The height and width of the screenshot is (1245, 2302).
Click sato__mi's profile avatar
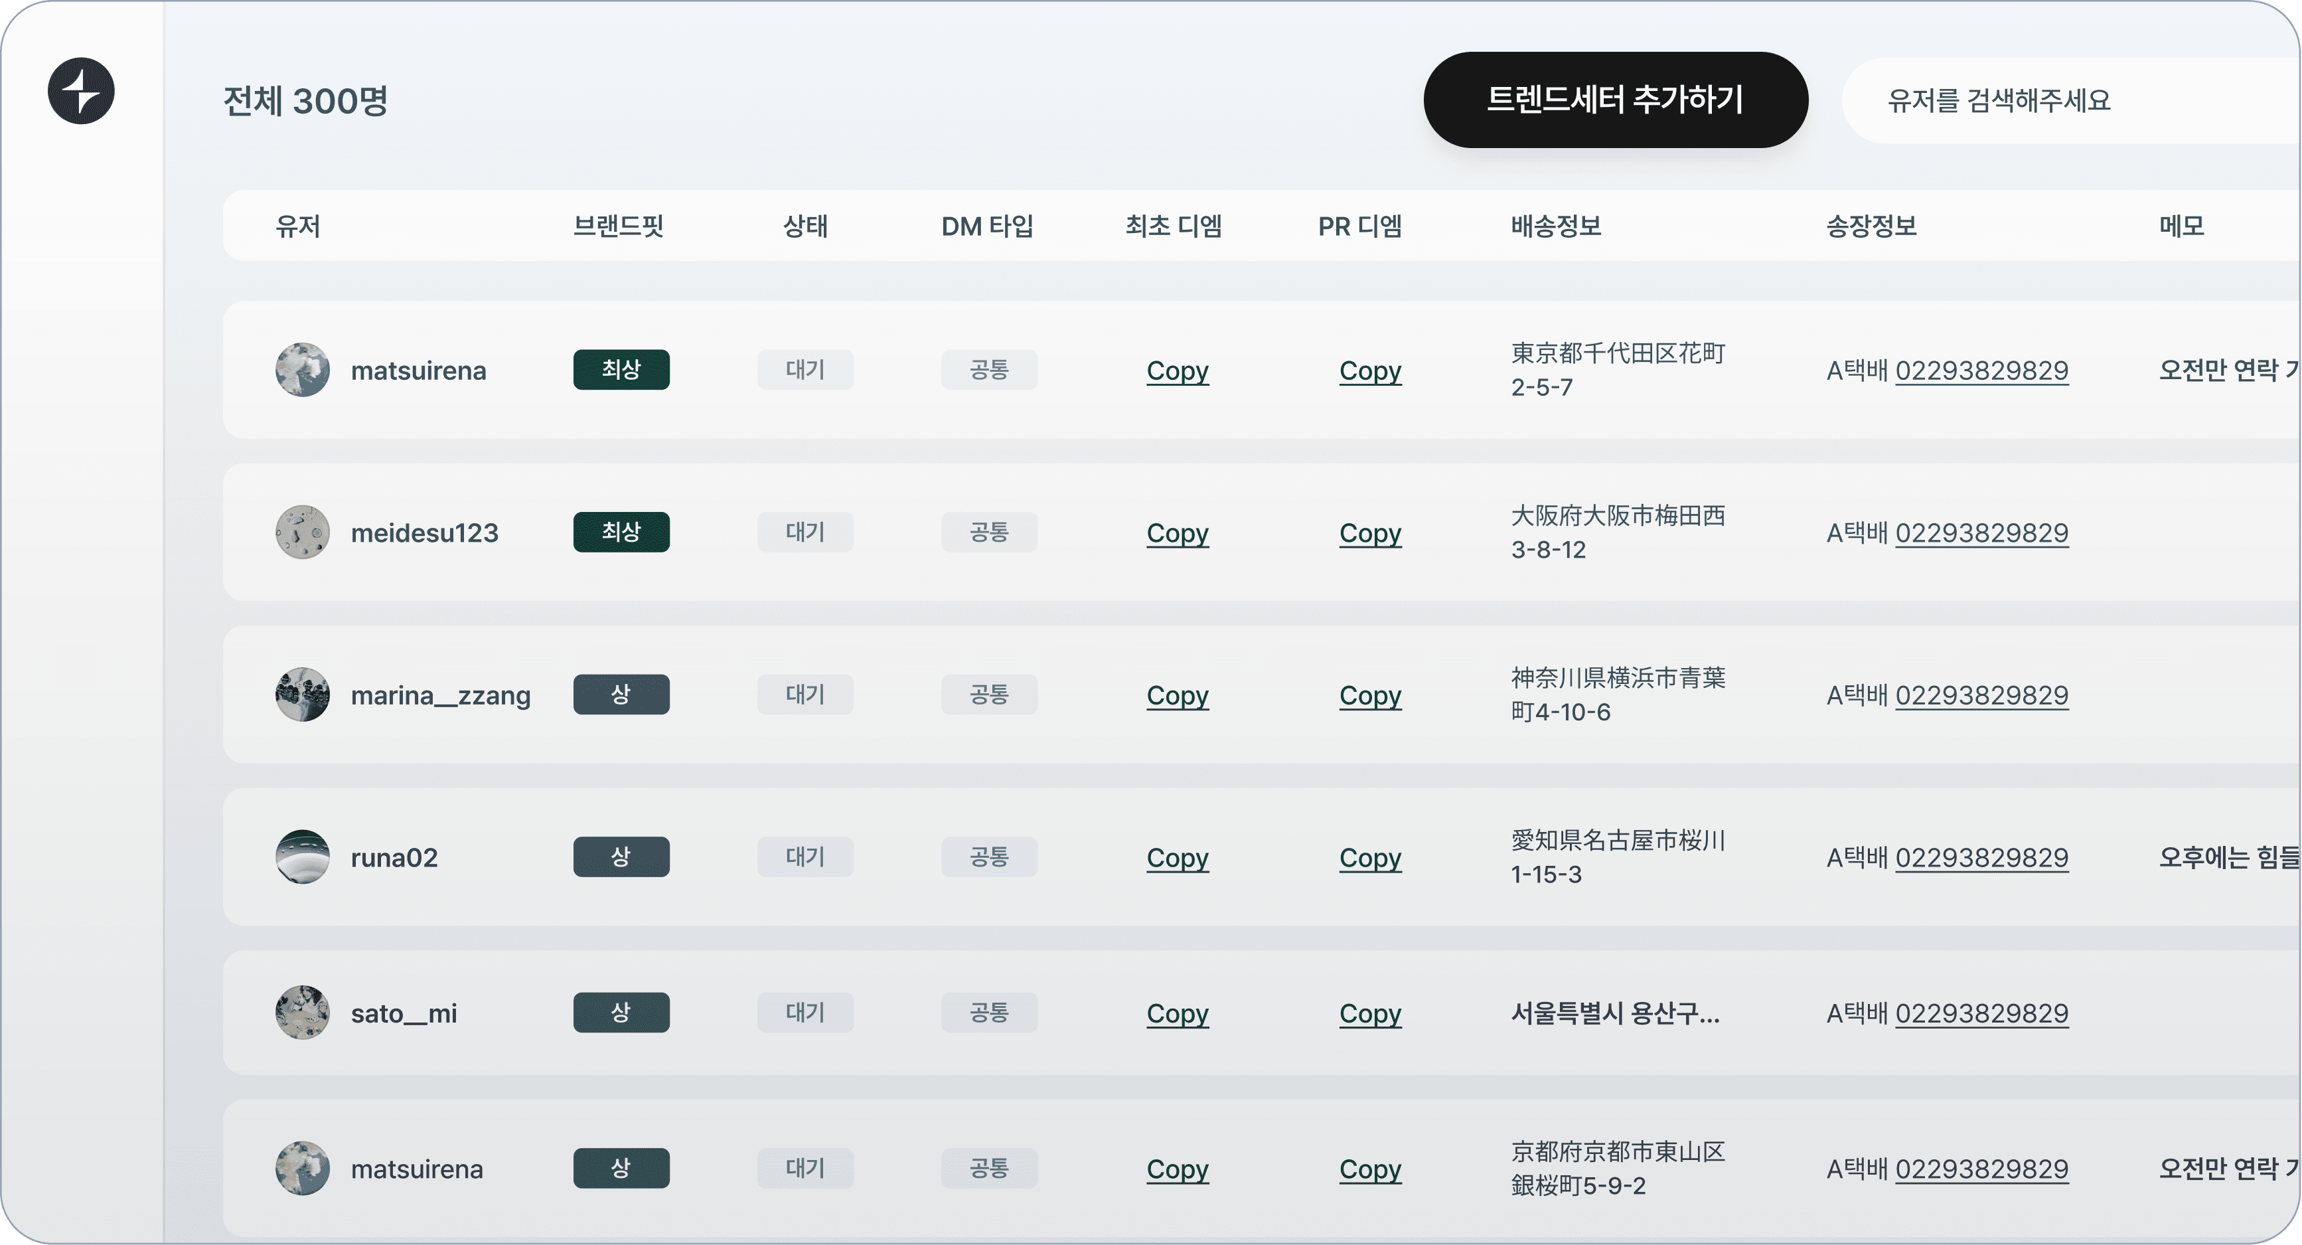(302, 1013)
